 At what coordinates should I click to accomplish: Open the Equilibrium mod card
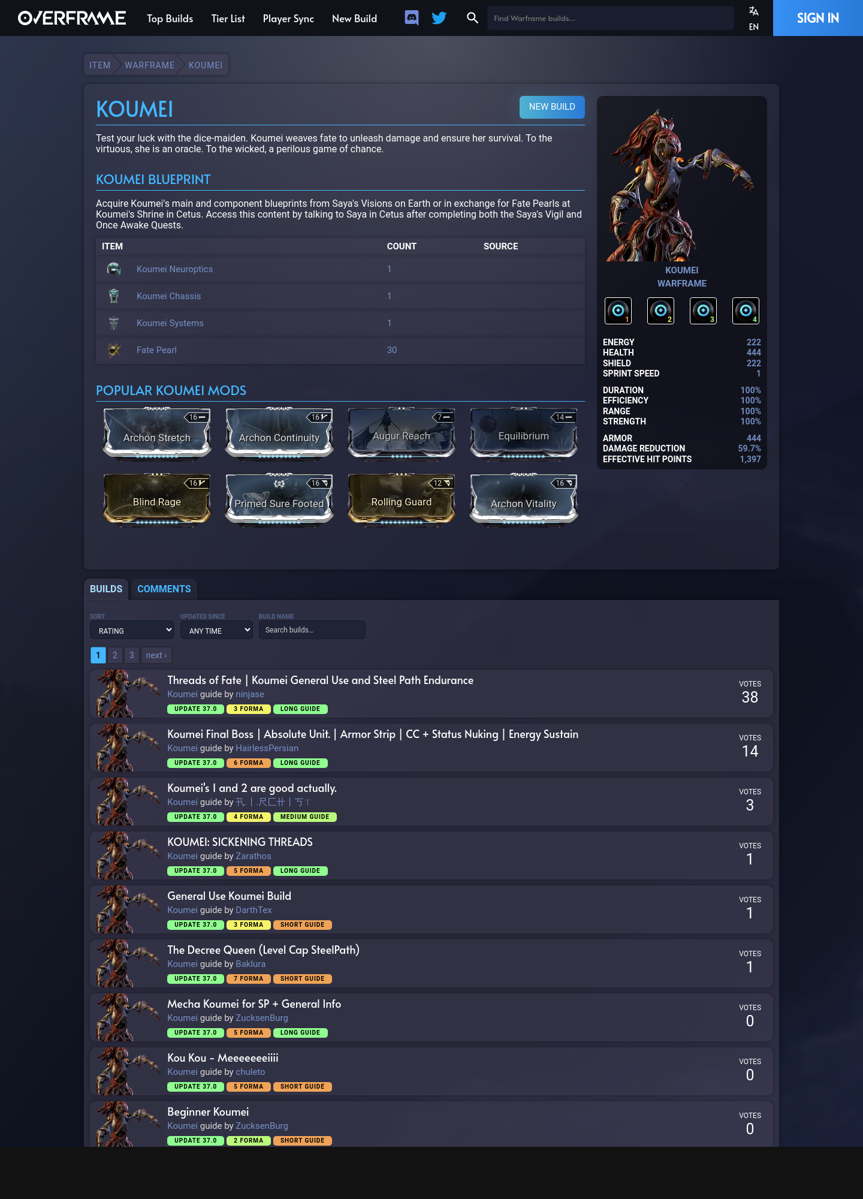(524, 433)
